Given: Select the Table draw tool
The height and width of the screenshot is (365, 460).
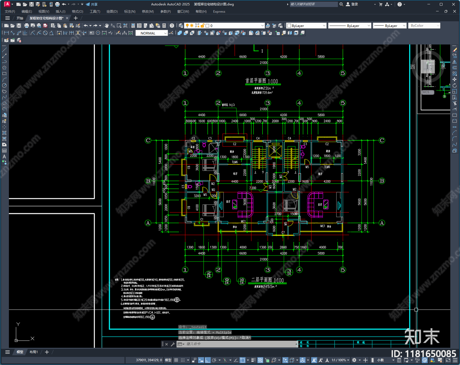Looking at the screenshot, I should [4, 151].
